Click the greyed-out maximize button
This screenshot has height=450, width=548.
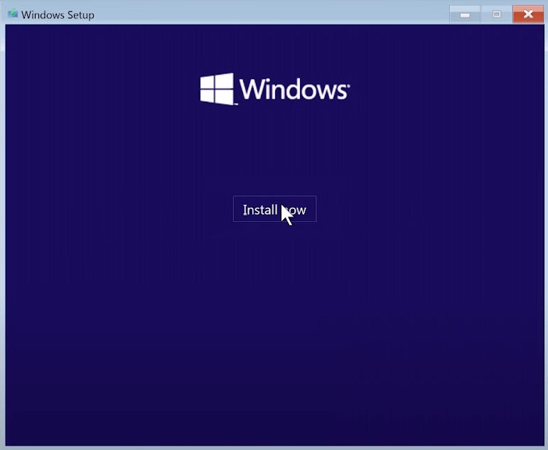click(497, 14)
